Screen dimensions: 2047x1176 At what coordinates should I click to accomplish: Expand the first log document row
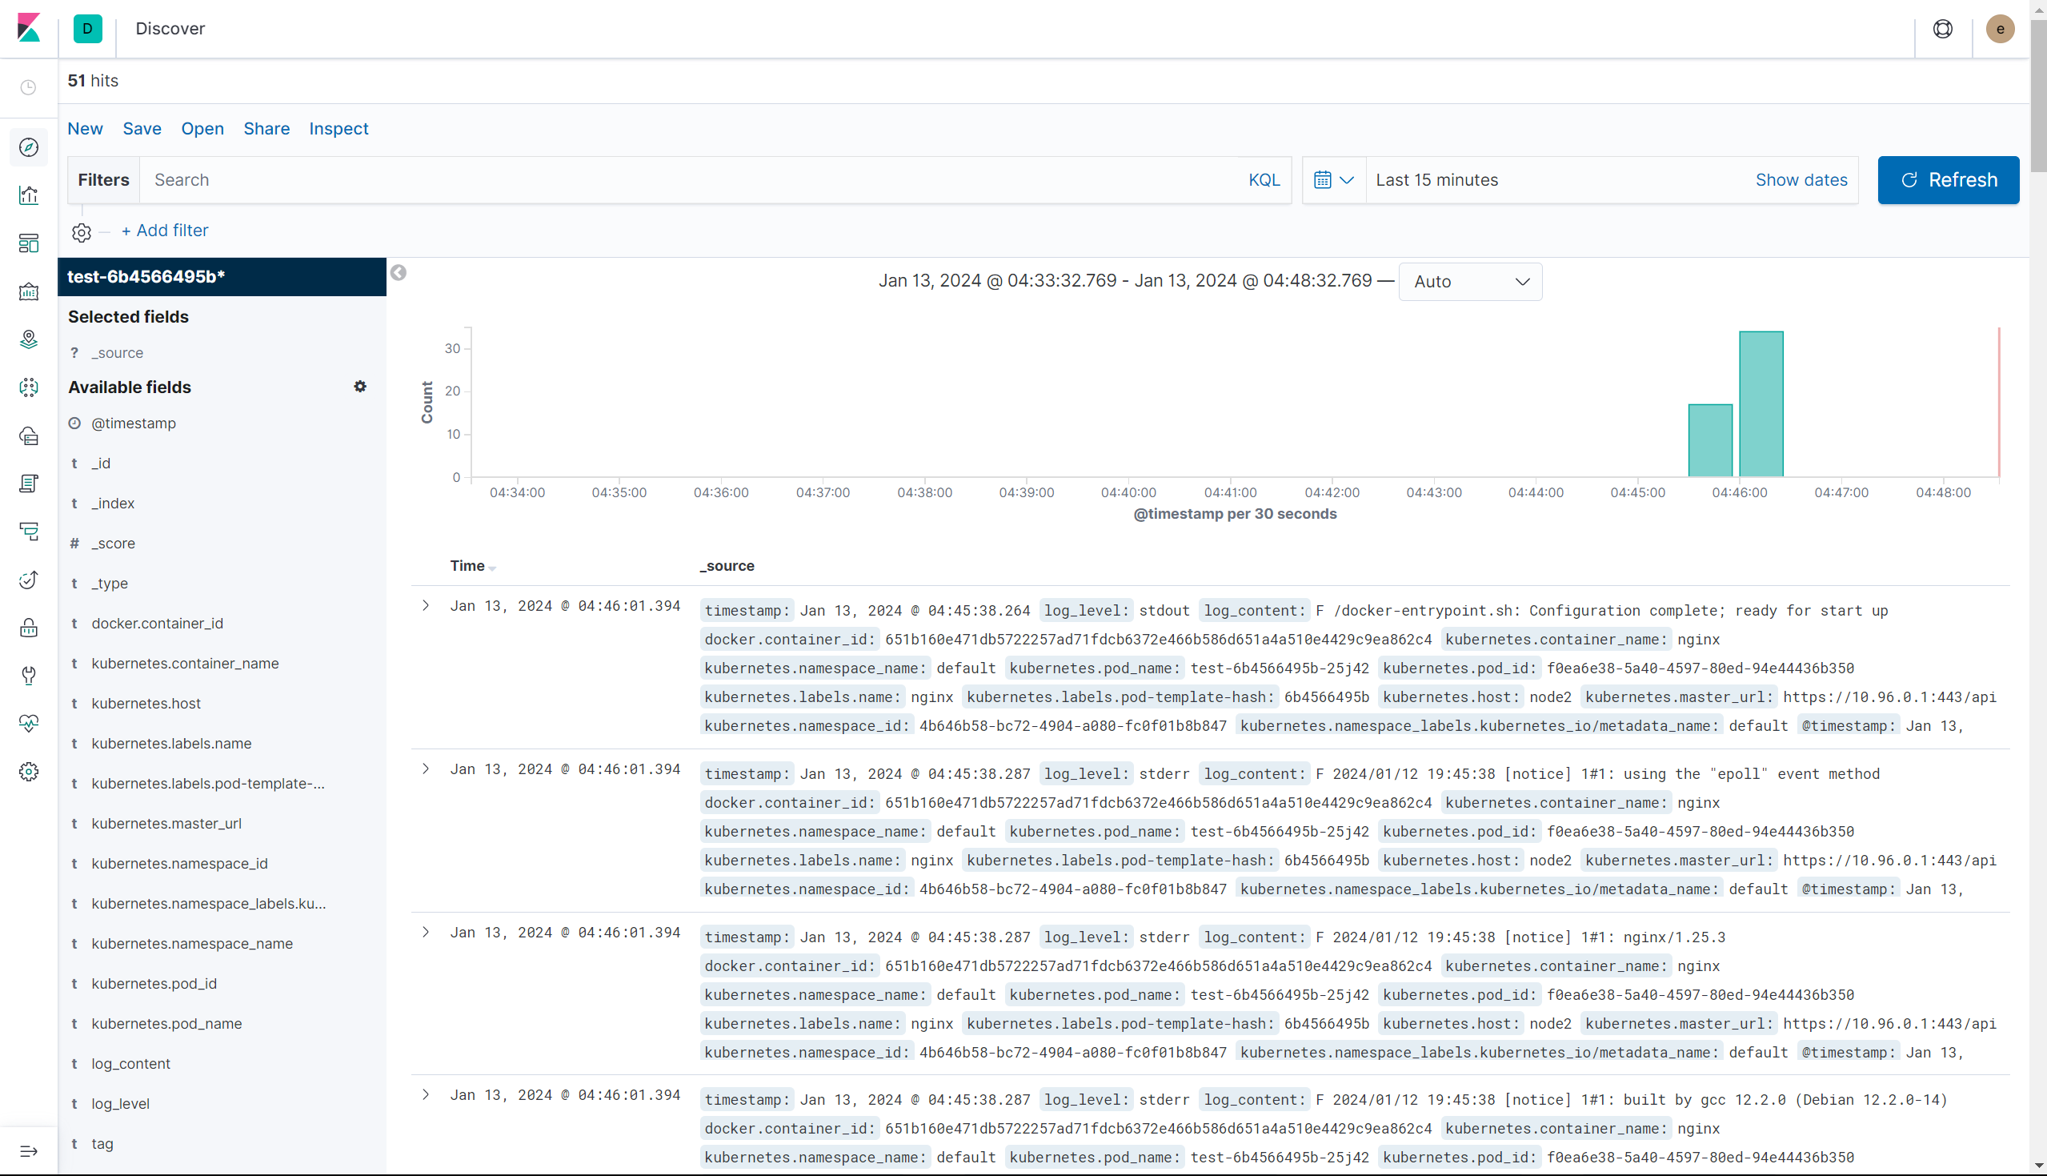coord(427,606)
